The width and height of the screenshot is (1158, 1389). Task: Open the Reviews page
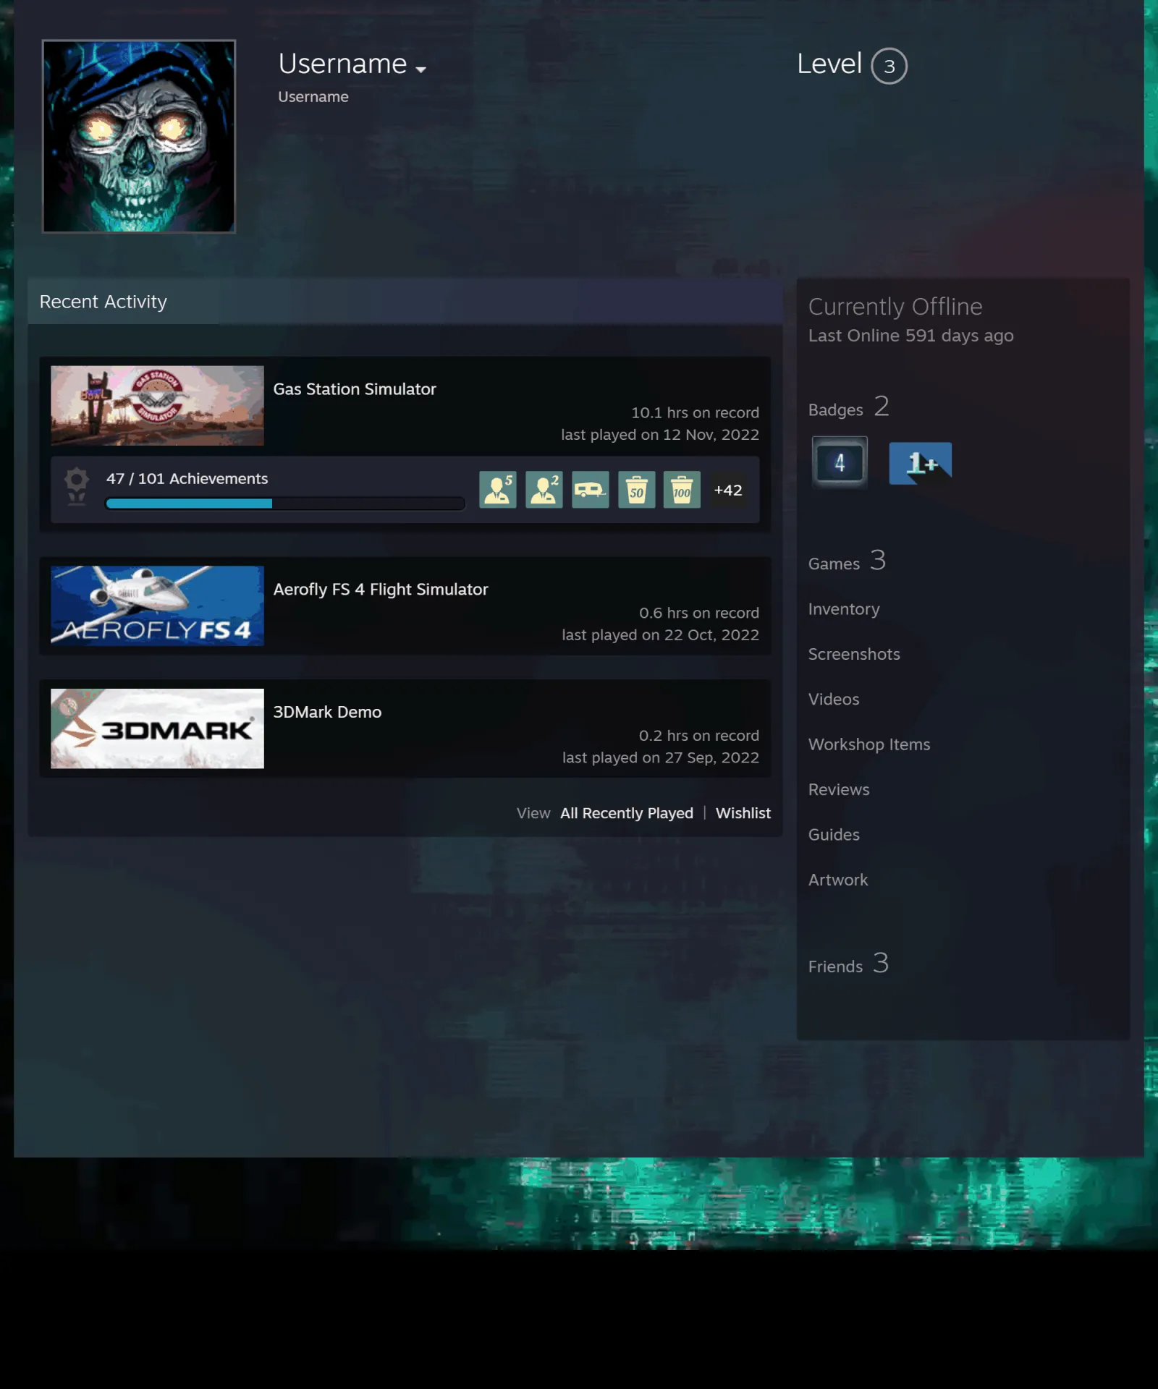[839, 790]
